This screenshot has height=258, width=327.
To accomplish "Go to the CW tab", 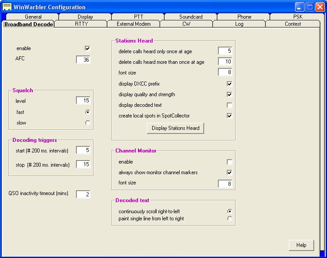I will pyautogui.click(x=186, y=24).
